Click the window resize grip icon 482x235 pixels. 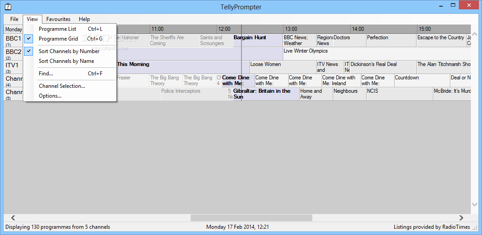pos(475,228)
